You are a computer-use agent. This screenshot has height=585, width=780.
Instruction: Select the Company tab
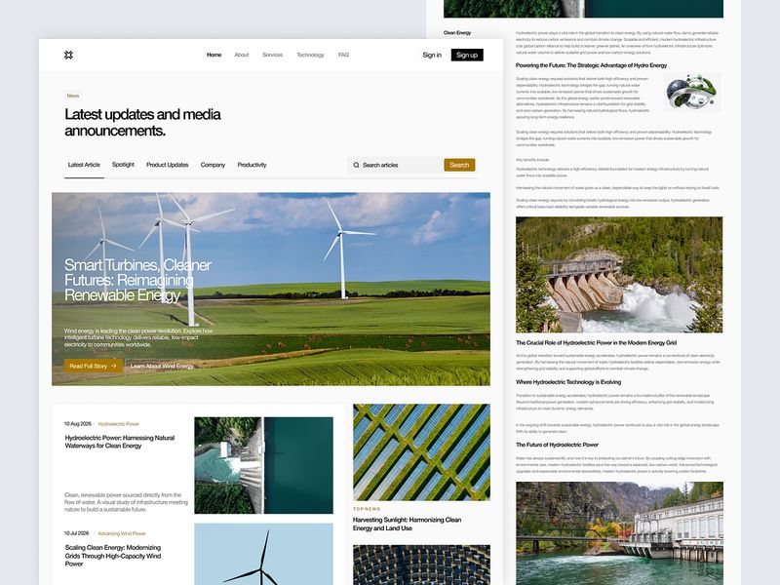click(x=213, y=165)
